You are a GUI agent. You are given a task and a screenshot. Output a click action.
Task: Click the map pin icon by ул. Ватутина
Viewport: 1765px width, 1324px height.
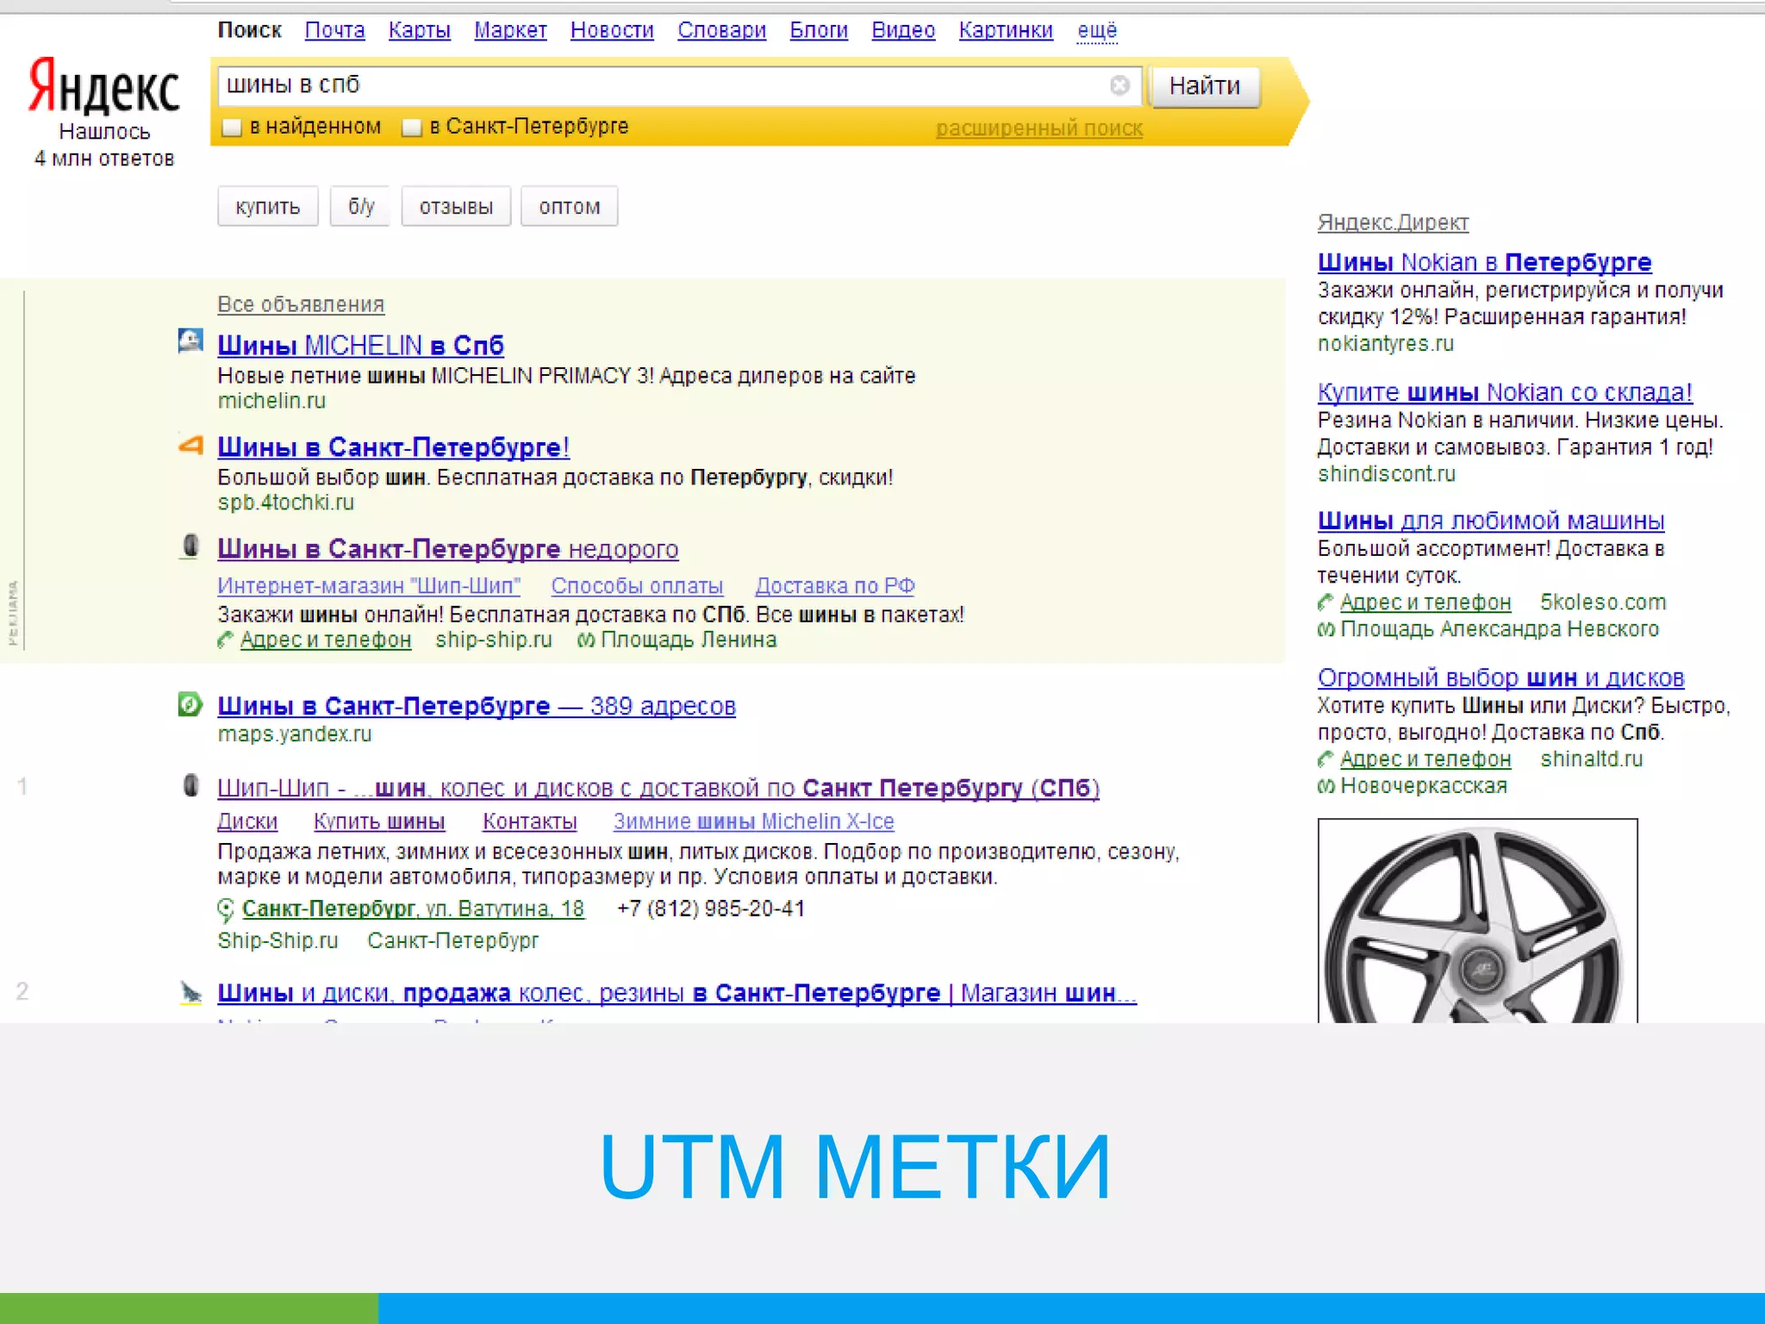tap(226, 909)
